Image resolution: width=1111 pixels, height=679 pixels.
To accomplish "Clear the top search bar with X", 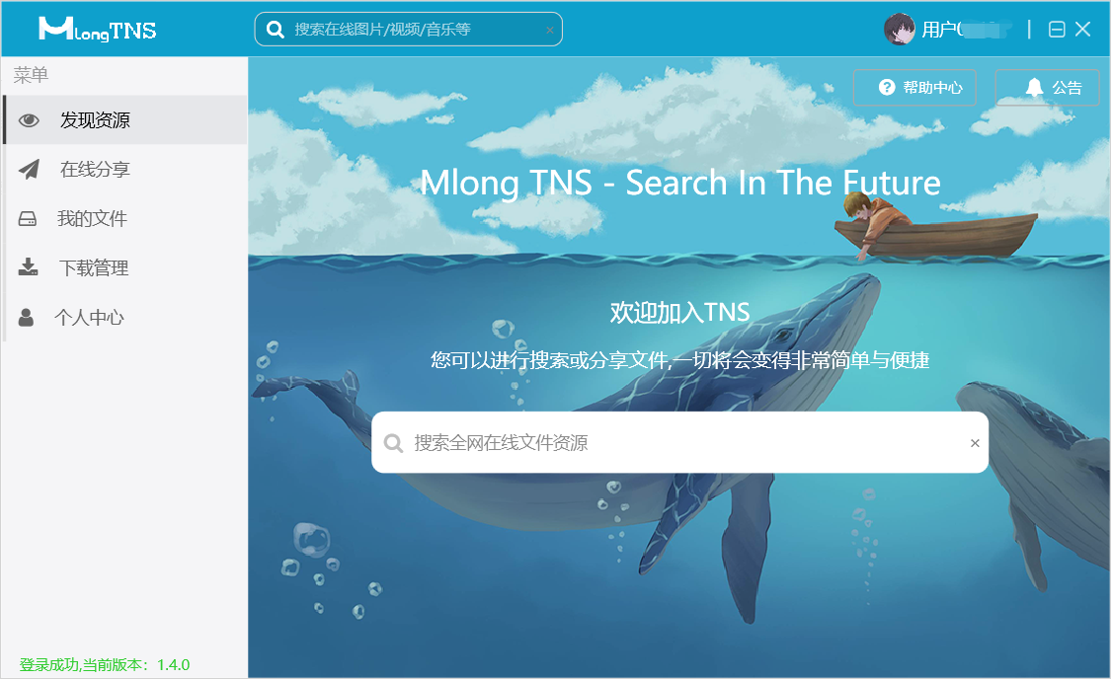I will click(550, 30).
